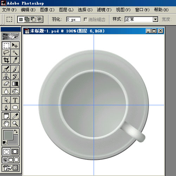Click the document icon in title bar

click(27, 31)
